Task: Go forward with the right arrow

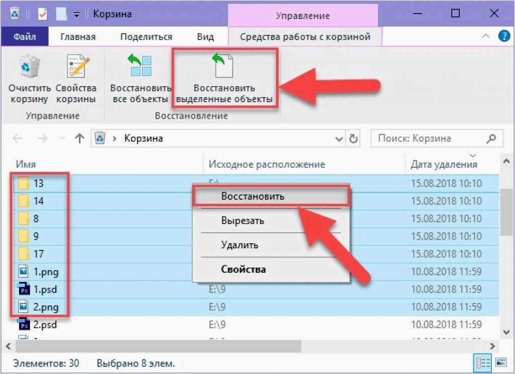Action: tap(42, 139)
